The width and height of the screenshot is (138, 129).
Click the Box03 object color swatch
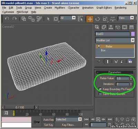coord(133,34)
